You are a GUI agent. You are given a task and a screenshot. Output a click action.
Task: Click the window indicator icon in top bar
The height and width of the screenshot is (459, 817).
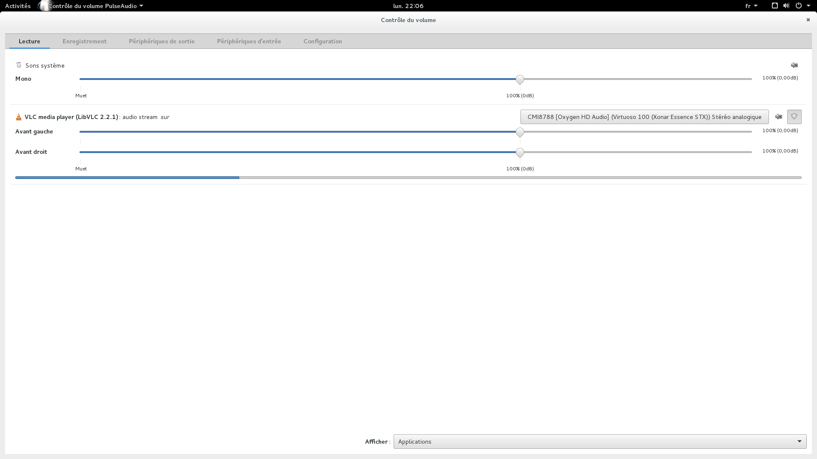pyautogui.click(x=774, y=6)
